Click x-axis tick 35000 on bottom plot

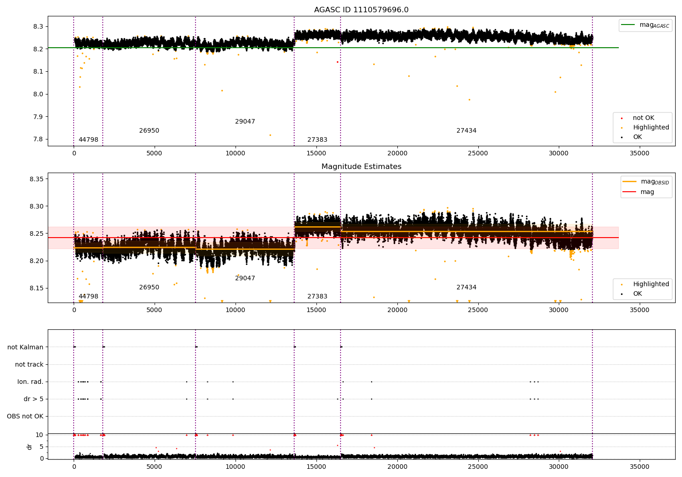(x=639, y=467)
